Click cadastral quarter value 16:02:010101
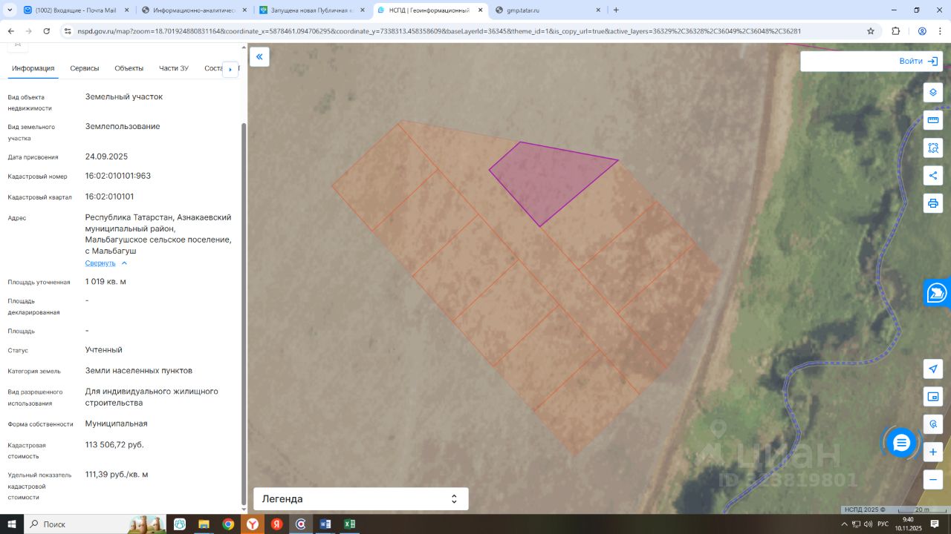This screenshot has width=951, height=534. tap(110, 197)
